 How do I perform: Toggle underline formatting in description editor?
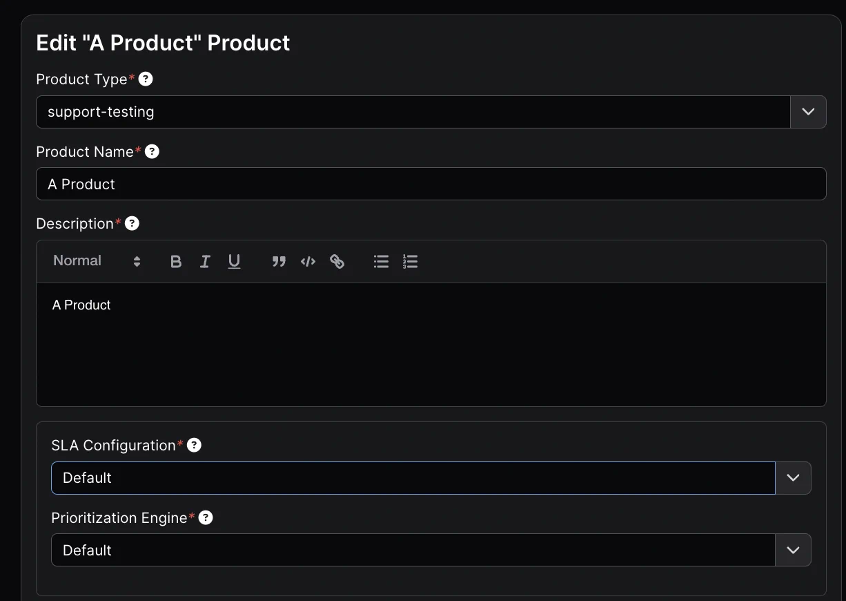(x=234, y=261)
